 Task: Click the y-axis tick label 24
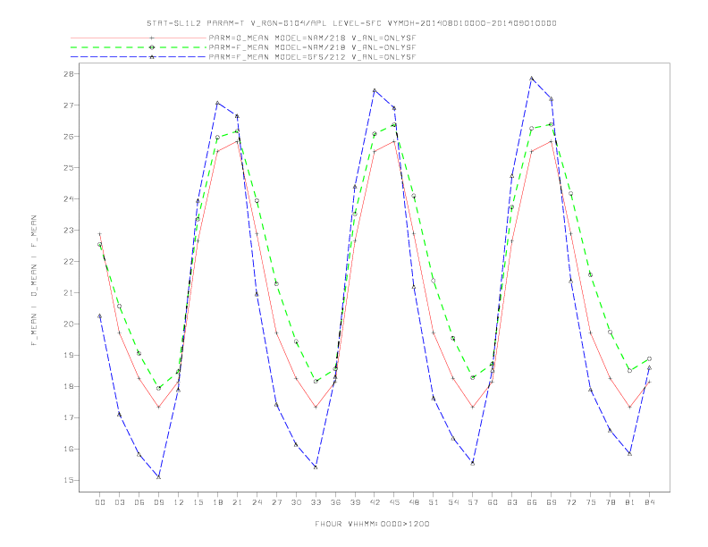(x=68, y=198)
